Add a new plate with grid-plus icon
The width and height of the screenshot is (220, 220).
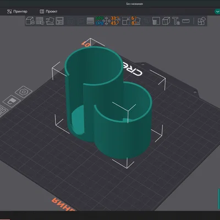tap(40, 21)
